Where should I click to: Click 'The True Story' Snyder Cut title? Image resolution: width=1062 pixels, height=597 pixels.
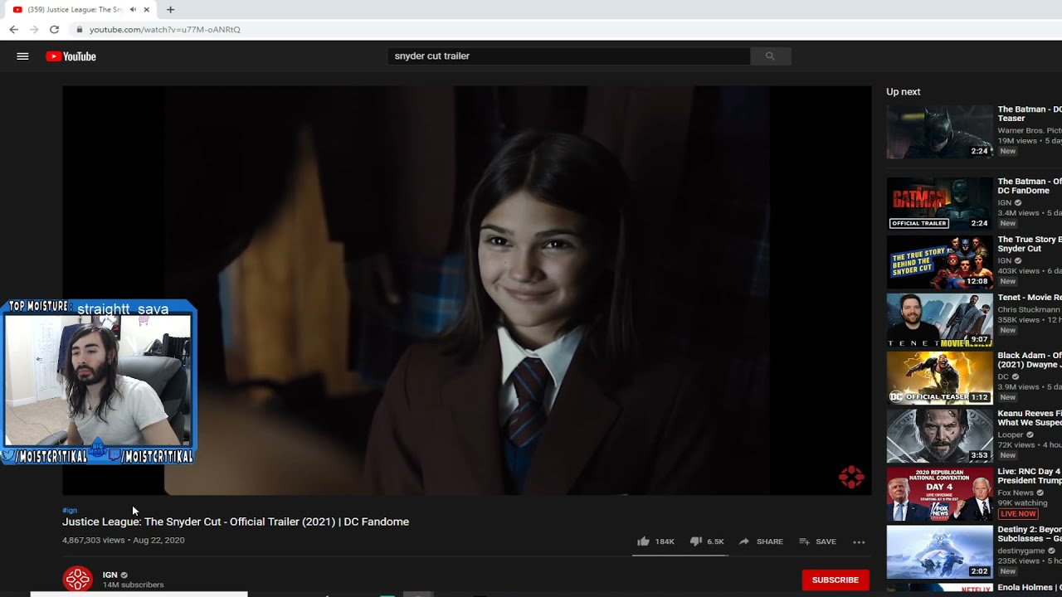[1030, 244]
